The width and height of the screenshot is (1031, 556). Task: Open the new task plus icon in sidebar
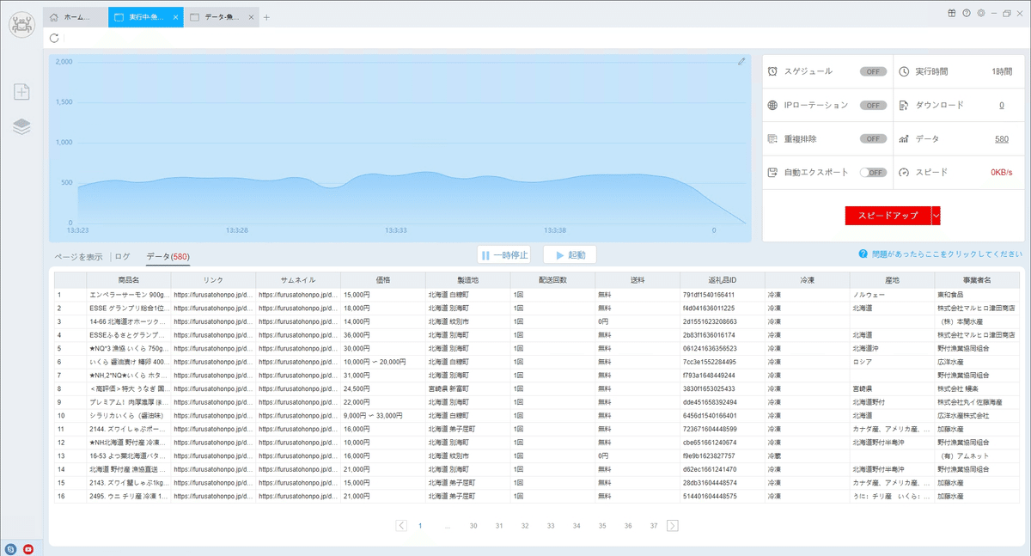point(21,92)
